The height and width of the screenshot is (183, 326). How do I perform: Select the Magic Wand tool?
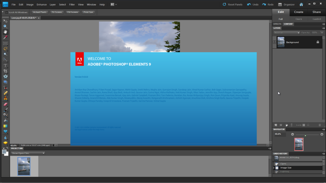5,54
